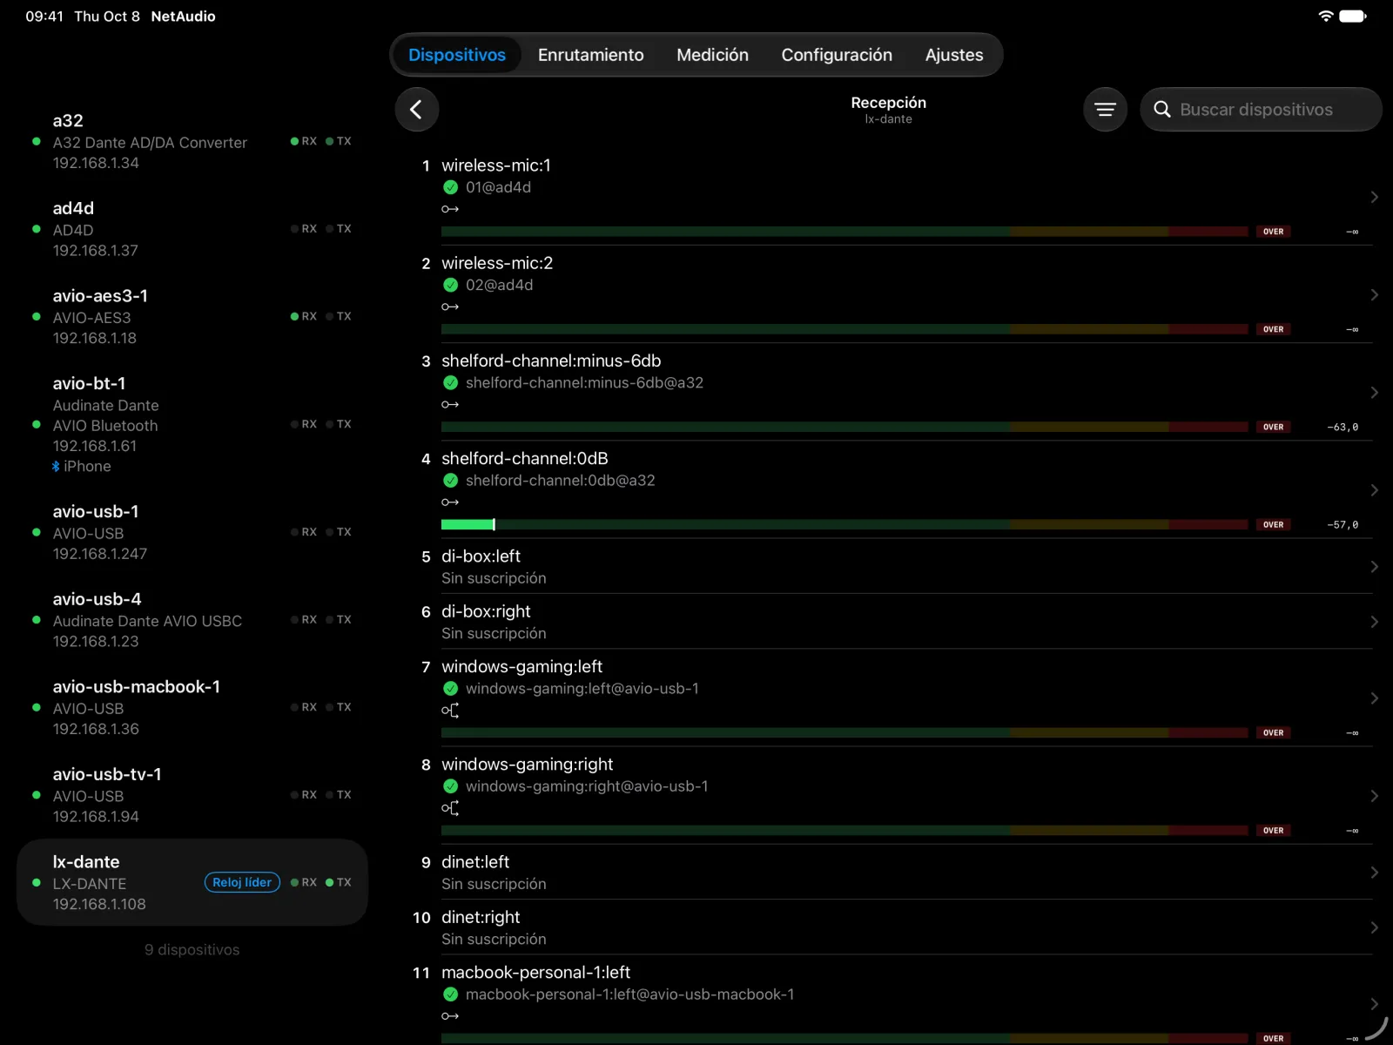Image resolution: width=1393 pixels, height=1045 pixels.
Task: Open windows-gaming:left channel chevron
Action: point(1374,698)
